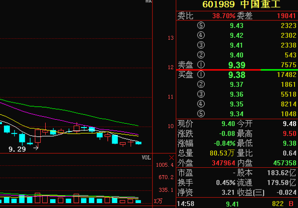The width and height of the screenshot is (298, 208).
Task: Click the X万 volume unit label
Action: [x=158, y=201]
